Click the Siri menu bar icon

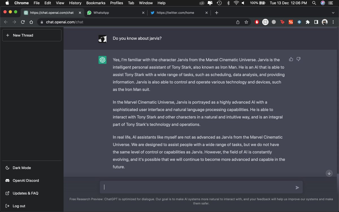coord(323,3)
